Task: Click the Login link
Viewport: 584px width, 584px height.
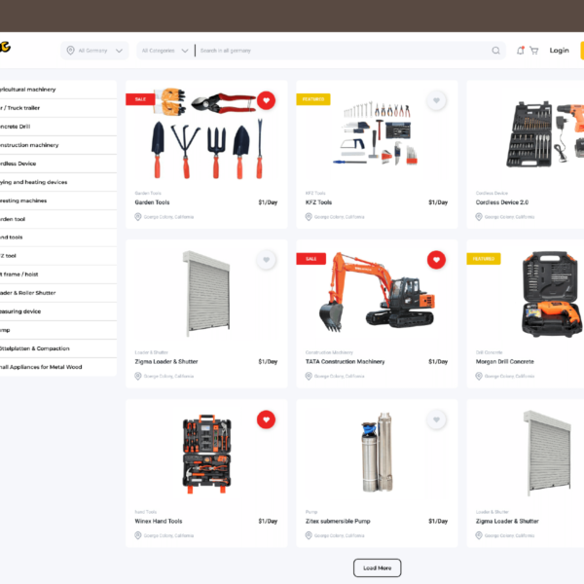Action: click(559, 51)
